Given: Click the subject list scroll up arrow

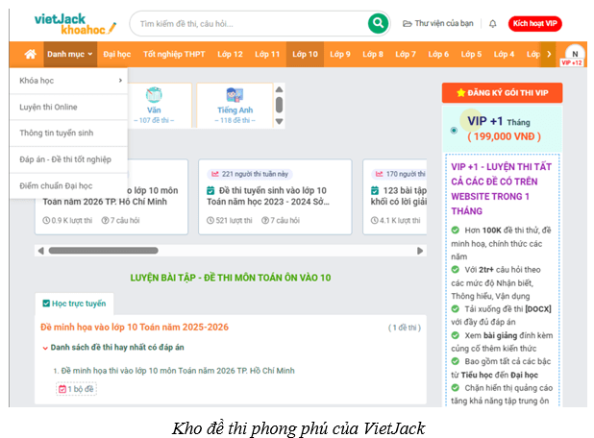Looking at the screenshot, I should [279, 89].
